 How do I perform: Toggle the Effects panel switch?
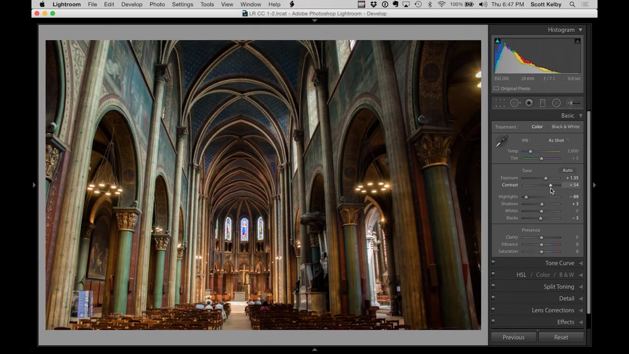tap(493, 322)
